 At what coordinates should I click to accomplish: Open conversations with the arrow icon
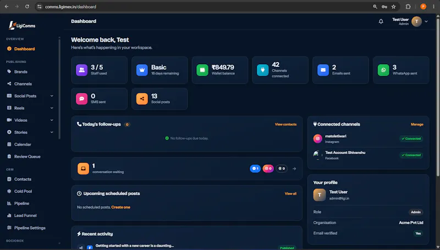pyautogui.click(x=294, y=169)
